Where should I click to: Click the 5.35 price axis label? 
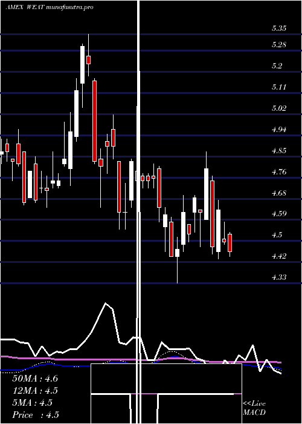279,28
